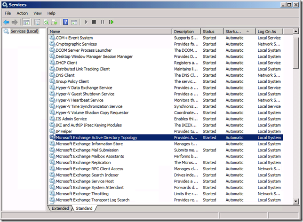Image resolution: width=303 pixels, height=222 pixels.
Task: Click the Refresh toolbar icon
Action: [46, 22]
